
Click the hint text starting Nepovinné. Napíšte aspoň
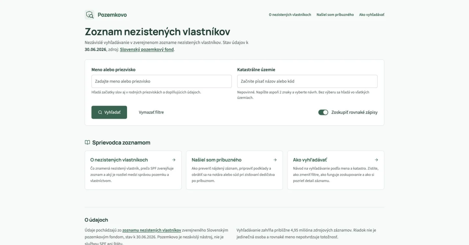click(x=303, y=95)
